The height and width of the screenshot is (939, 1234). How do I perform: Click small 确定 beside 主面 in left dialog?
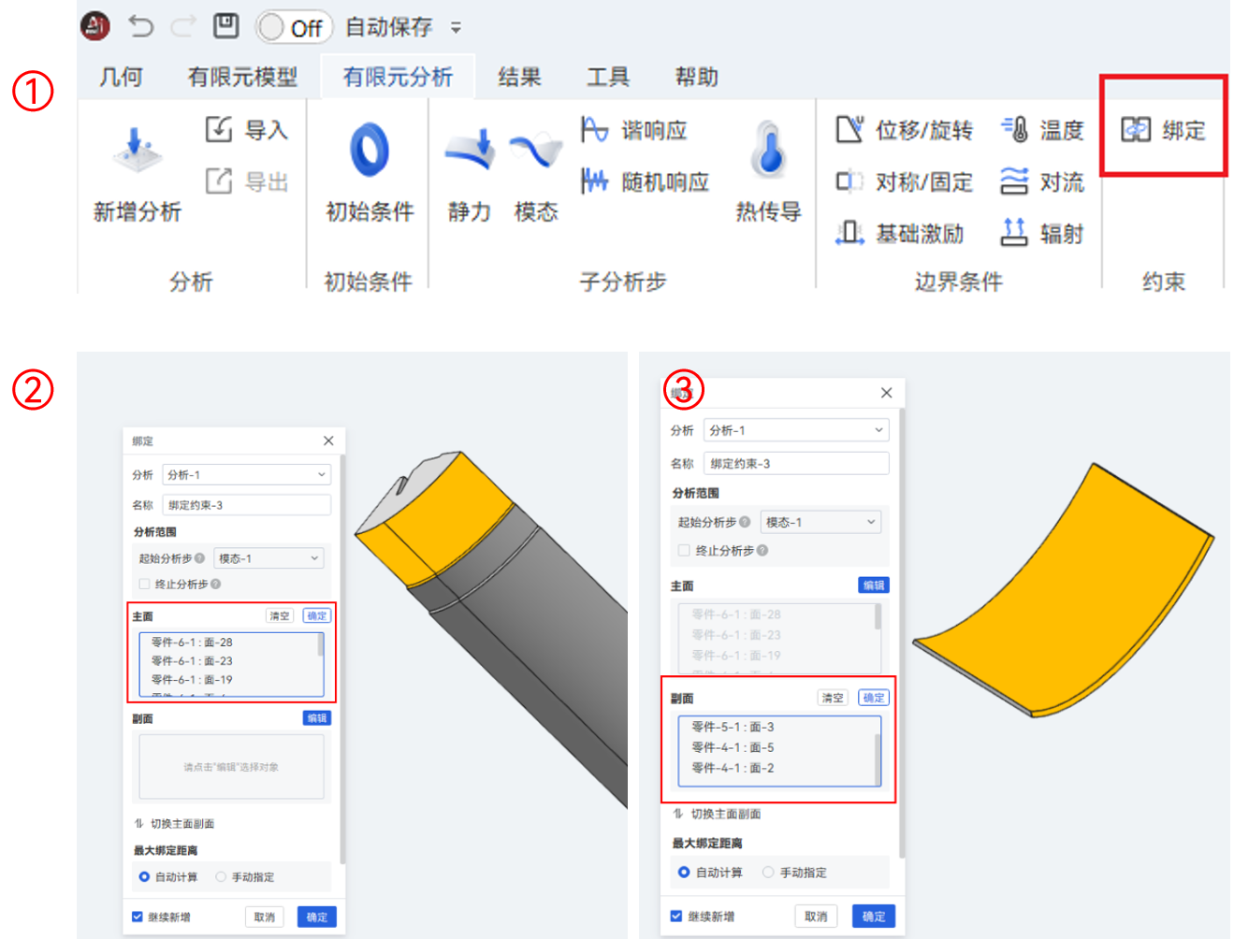point(317,615)
